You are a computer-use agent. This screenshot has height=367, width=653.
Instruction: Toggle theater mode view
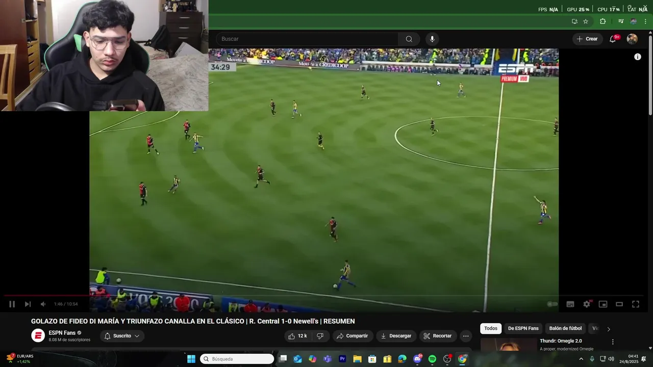point(619,304)
